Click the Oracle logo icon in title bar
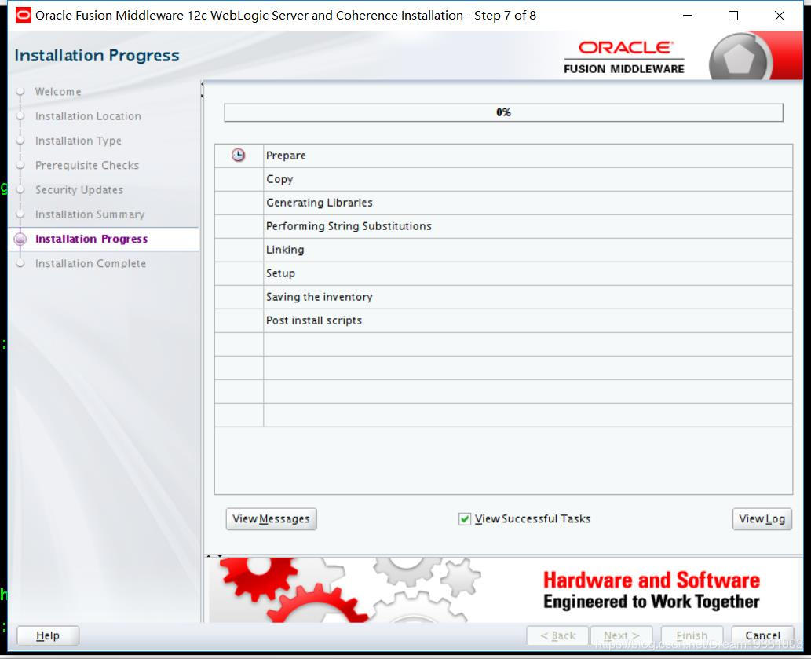The width and height of the screenshot is (811, 659). click(x=24, y=16)
